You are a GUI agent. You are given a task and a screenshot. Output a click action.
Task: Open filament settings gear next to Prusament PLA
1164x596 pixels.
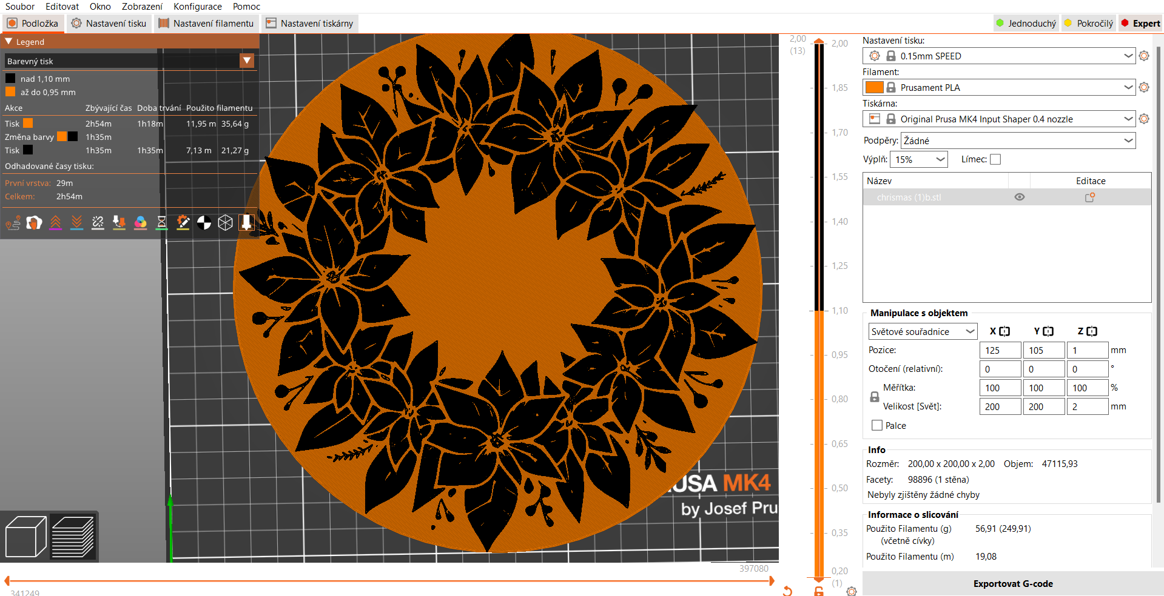pyautogui.click(x=1144, y=87)
